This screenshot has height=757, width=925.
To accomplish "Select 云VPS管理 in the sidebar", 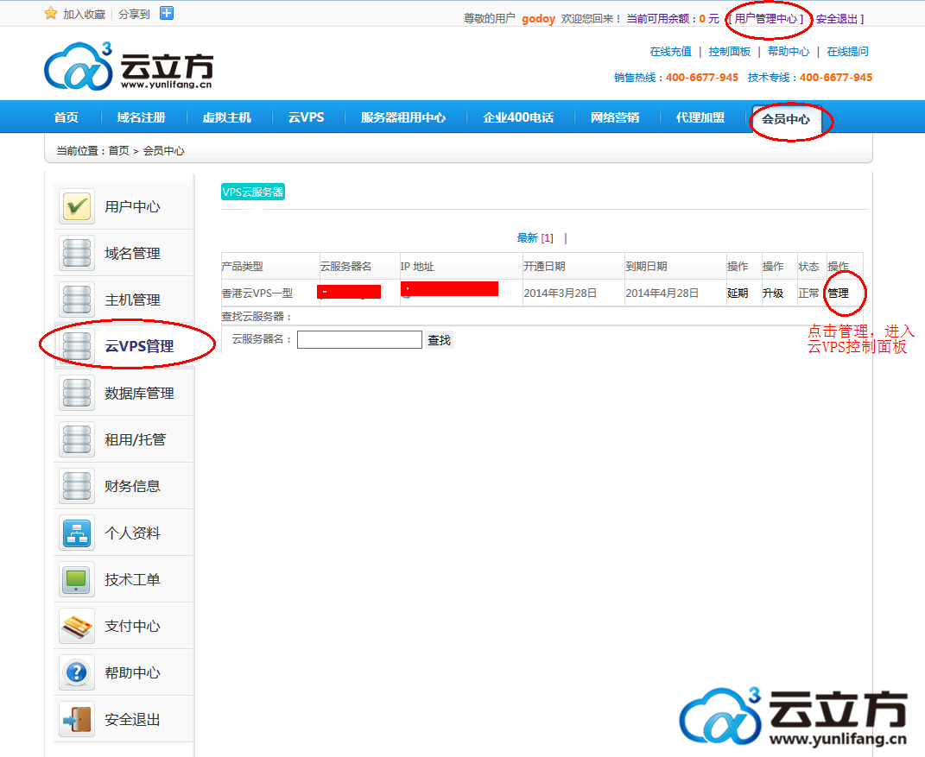I will tap(139, 346).
